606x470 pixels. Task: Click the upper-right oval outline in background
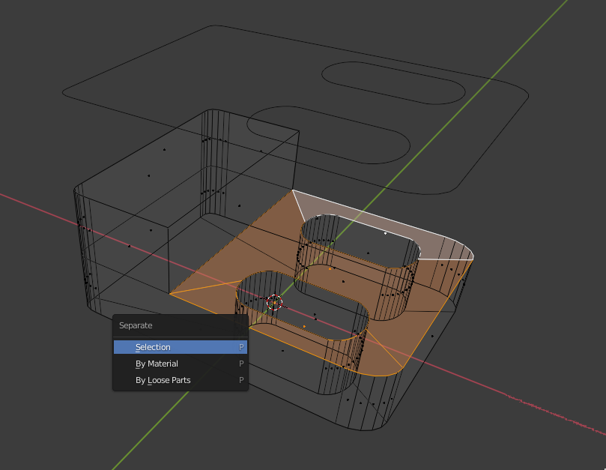click(393, 82)
